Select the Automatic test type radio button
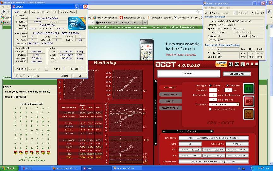Viewport: 273px width, 171px height. pyautogui.click(x=227, y=85)
